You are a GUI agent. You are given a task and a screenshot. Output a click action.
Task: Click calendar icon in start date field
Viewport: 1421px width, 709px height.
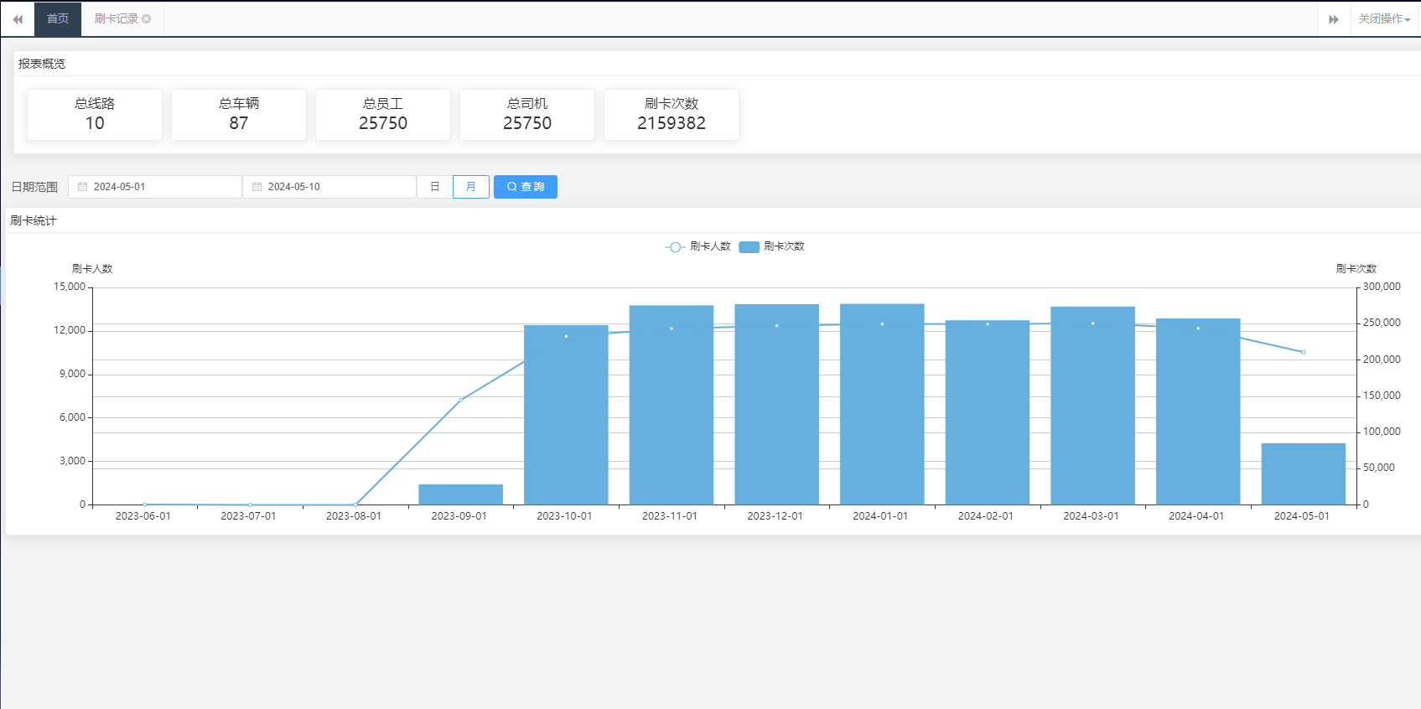pyautogui.click(x=83, y=187)
